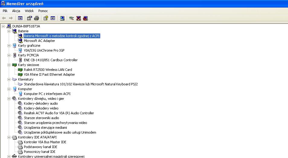Select Standardowa klawiatura 101/102 klawisze entry

(81, 84)
